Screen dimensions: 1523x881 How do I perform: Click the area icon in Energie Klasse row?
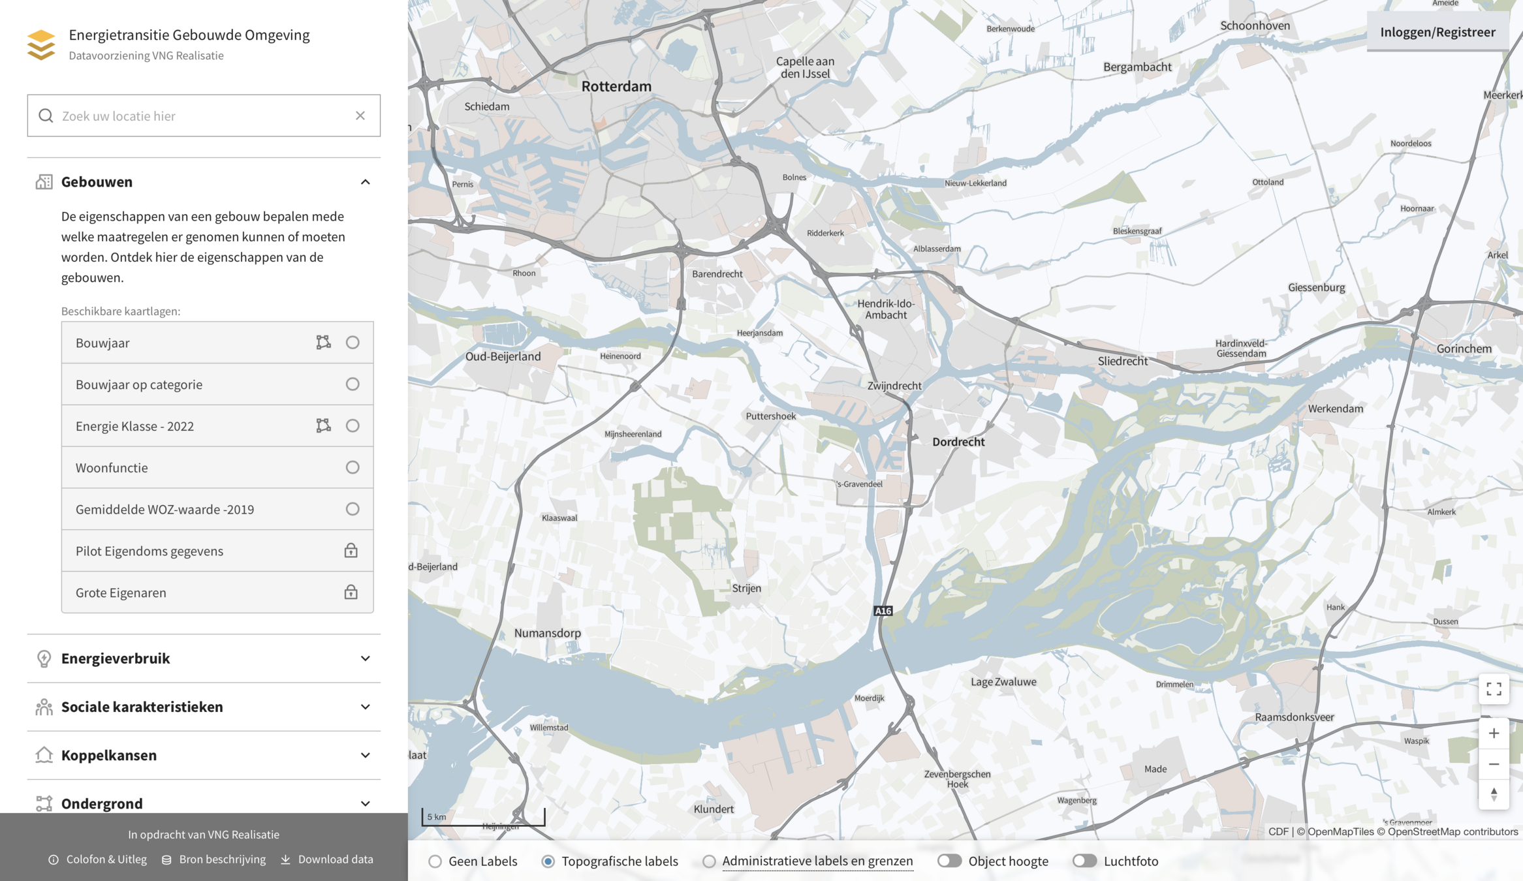[323, 426]
